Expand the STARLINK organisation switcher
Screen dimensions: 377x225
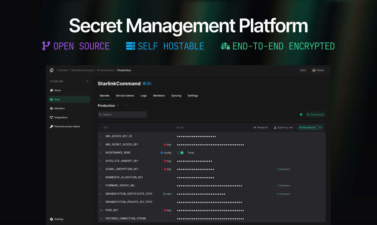(87, 81)
